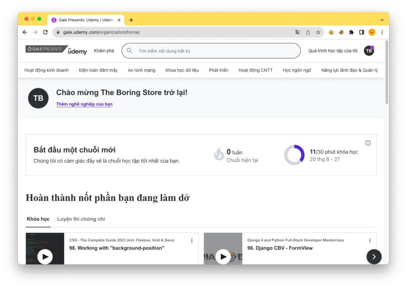Click the page vertical scrollbar

point(387,72)
